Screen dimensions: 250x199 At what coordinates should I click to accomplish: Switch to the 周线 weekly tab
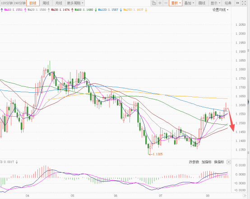click(46, 3)
